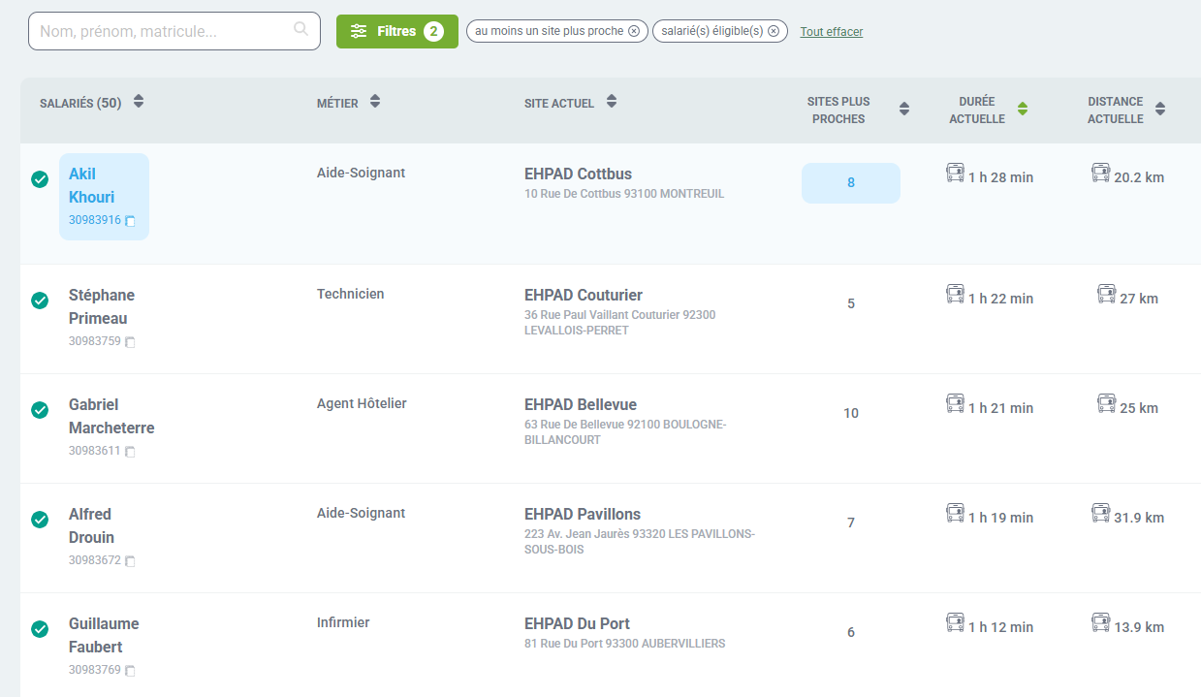Open Guillaume Faubert's employee name
This screenshot has width=1201, height=697.
coord(104,635)
